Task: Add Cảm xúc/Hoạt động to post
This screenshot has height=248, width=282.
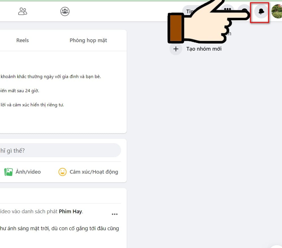Action: (88, 172)
